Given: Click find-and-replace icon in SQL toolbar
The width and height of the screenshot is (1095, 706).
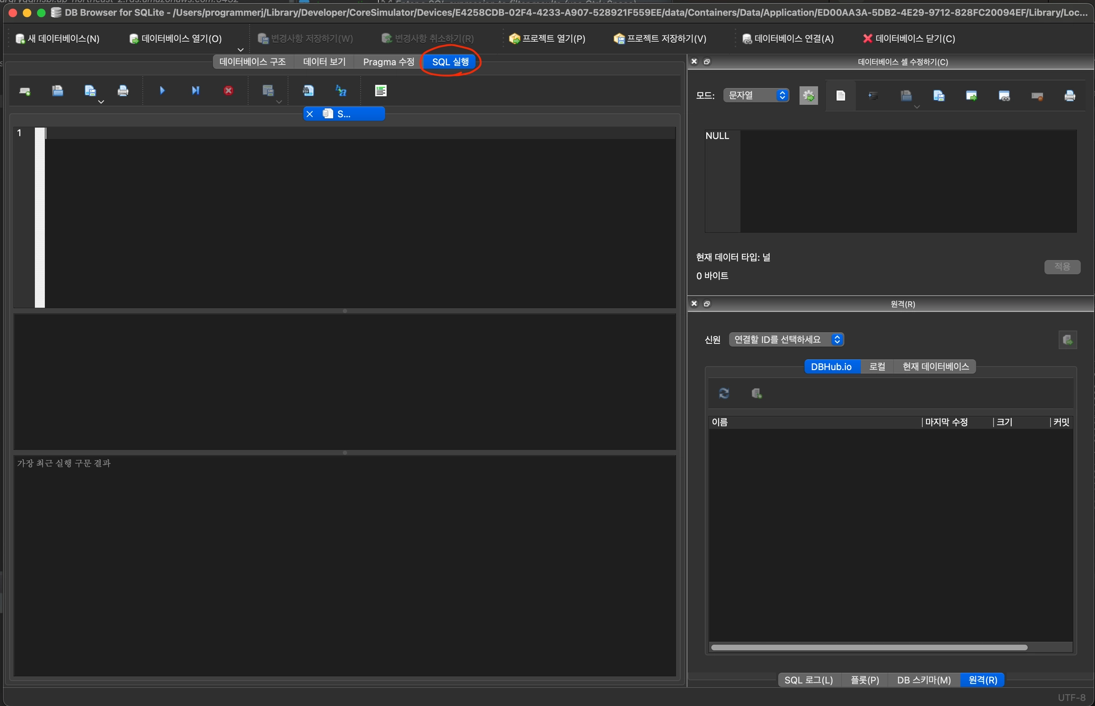Looking at the screenshot, I should click(341, 91).
